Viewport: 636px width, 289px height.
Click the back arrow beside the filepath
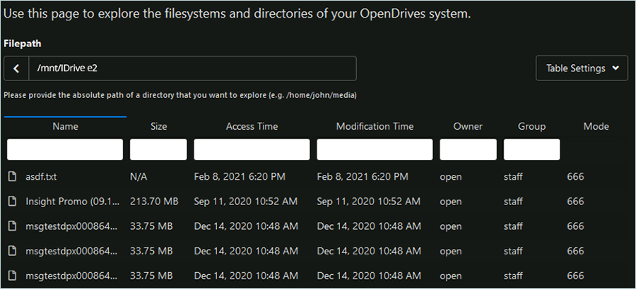point(16,68)
